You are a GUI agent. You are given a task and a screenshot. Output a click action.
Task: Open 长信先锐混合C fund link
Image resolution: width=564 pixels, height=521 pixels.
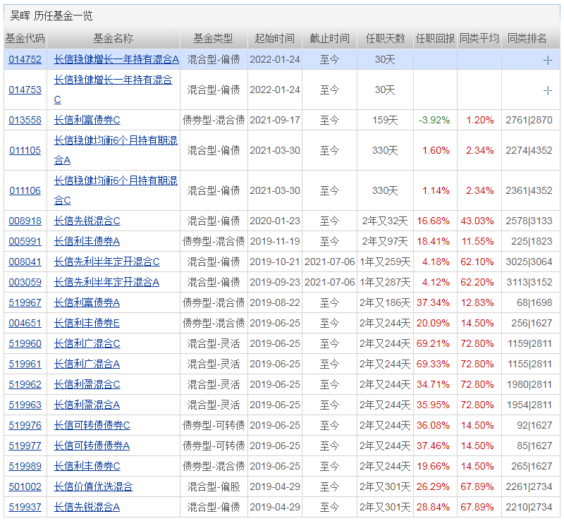[x=87, y=221]
